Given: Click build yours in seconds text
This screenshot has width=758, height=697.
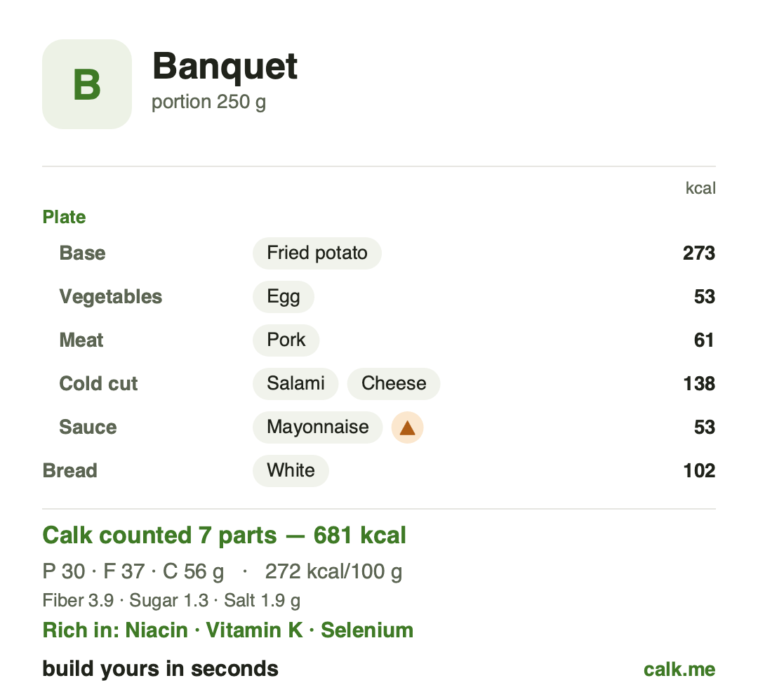Looking at the screenshot, I should click(x=161, y=669).
